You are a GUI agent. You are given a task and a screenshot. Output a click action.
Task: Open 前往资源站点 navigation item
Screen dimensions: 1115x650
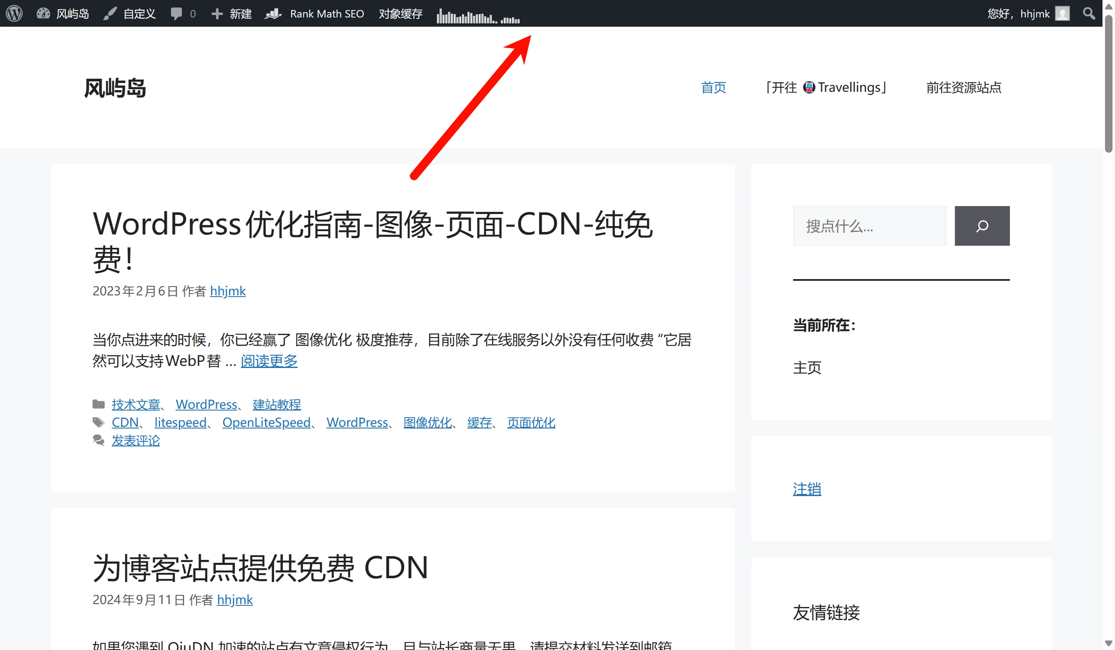pos(964,87)
